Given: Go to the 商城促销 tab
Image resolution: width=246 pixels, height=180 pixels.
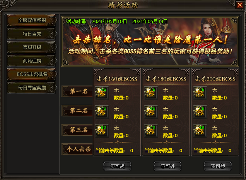Looking at the screenshot, I should (x=31, y=61).
